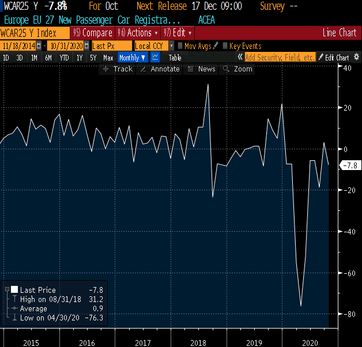Open chart settings gear icon
This screenshot has height=347, width=362.
coord(356,58)
